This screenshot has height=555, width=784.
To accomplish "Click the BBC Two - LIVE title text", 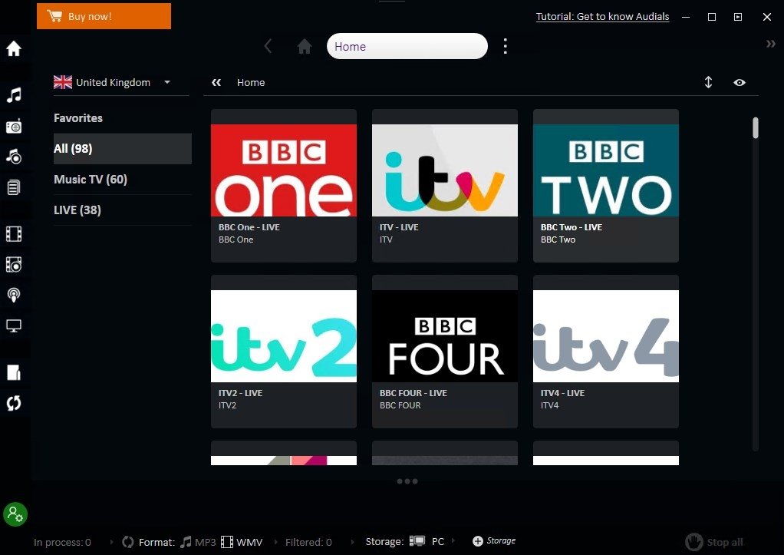I will click(x=572, y=227).
